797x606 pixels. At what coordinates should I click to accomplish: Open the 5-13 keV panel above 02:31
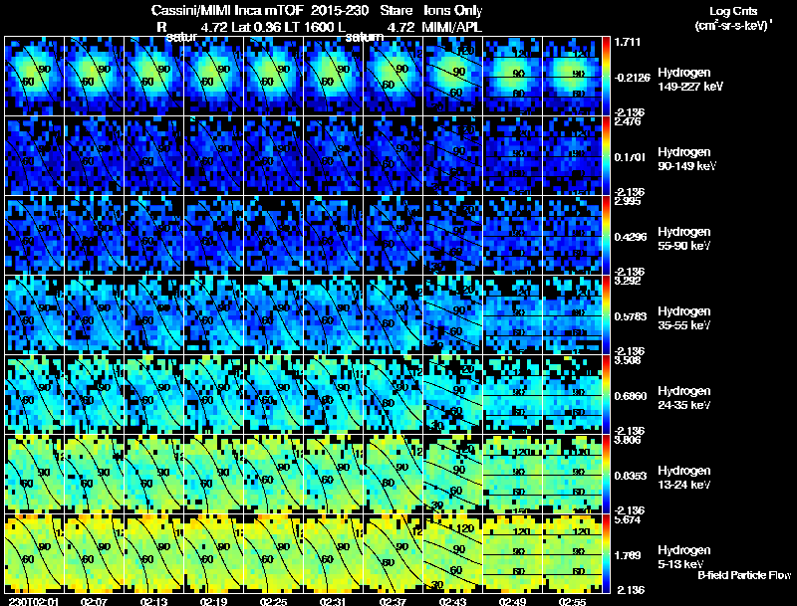pos(334,554)
